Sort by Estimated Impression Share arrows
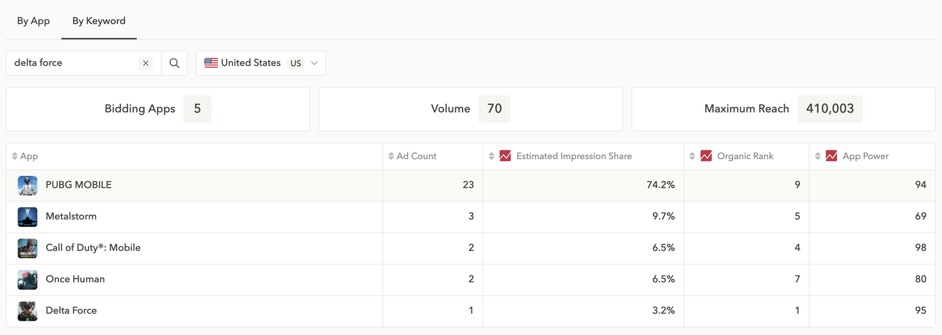The height and width of the screenshot is (335, 942). click(x=491, y=156)
